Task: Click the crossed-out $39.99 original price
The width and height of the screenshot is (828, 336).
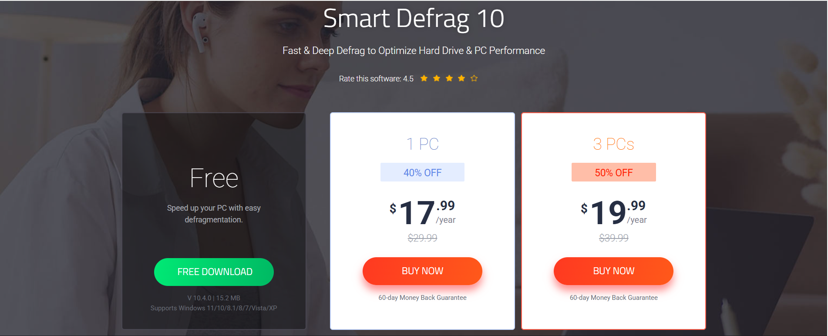Action: tap(613, 238)
